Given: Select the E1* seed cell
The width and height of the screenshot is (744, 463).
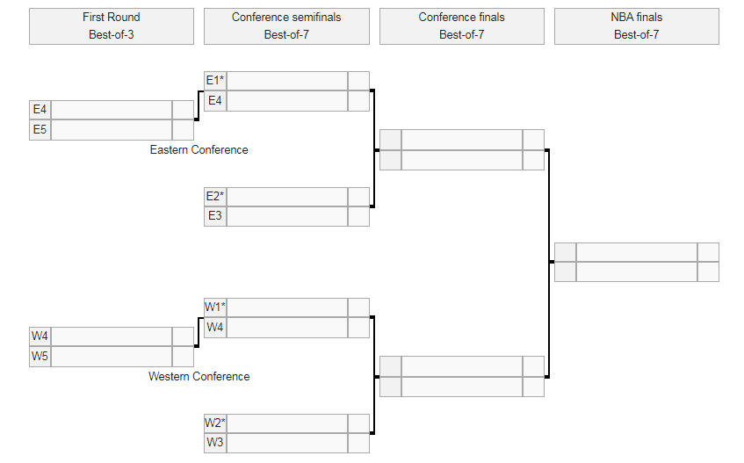Looking at the screenshot, I should point(215,81).
